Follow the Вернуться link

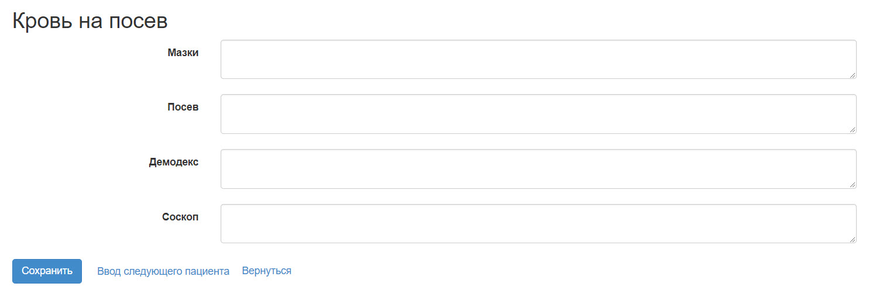tap(266, 271)
